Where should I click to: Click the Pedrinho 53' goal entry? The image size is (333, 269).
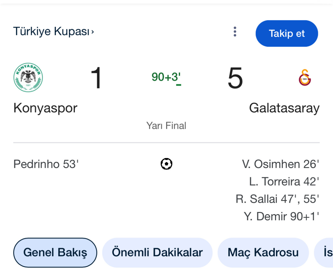46,164
